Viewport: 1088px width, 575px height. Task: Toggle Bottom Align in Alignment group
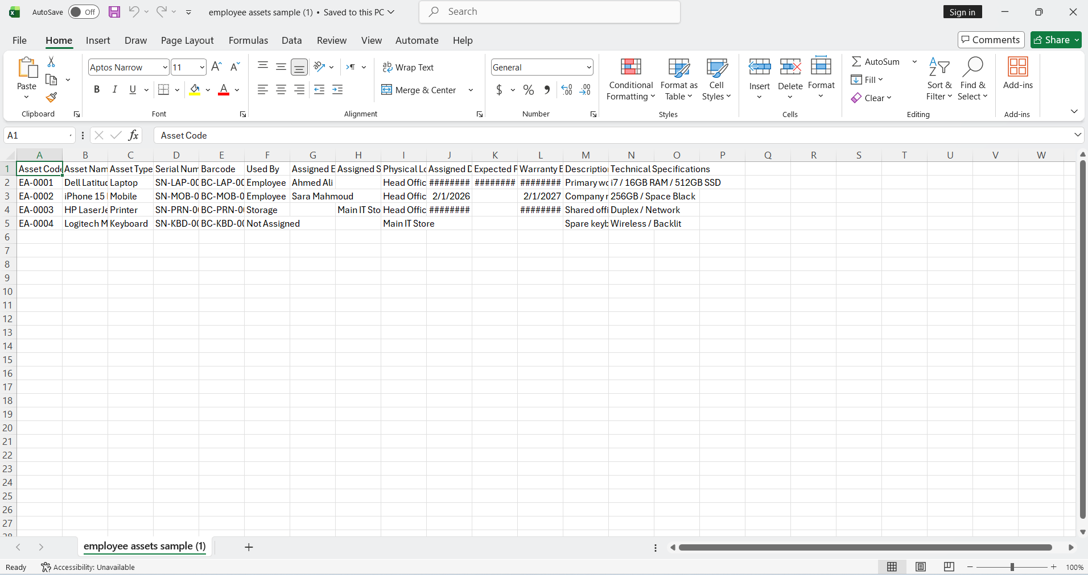pyautogui.click(x=299, y=67)
